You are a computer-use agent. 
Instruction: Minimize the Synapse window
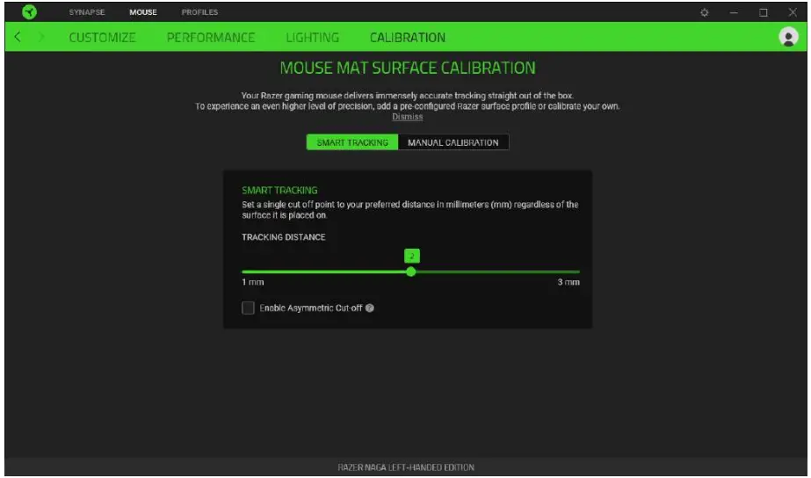pyautogui.click(x=734, y=12)
